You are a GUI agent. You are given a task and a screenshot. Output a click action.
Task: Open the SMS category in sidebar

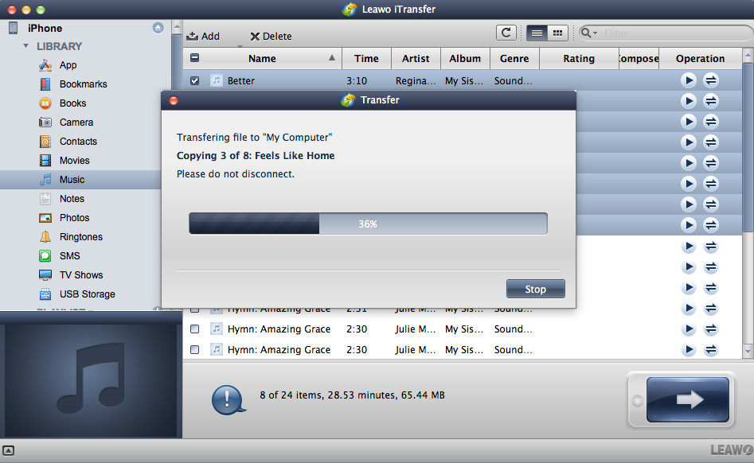[69, 255]
